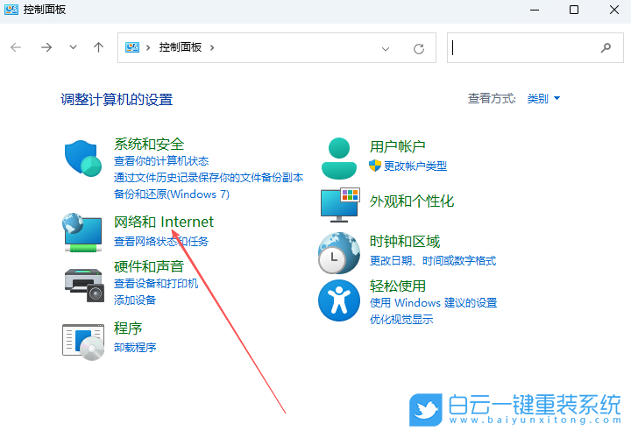
Task: Click the Programs disc icon
Action: tap(83, 342)
